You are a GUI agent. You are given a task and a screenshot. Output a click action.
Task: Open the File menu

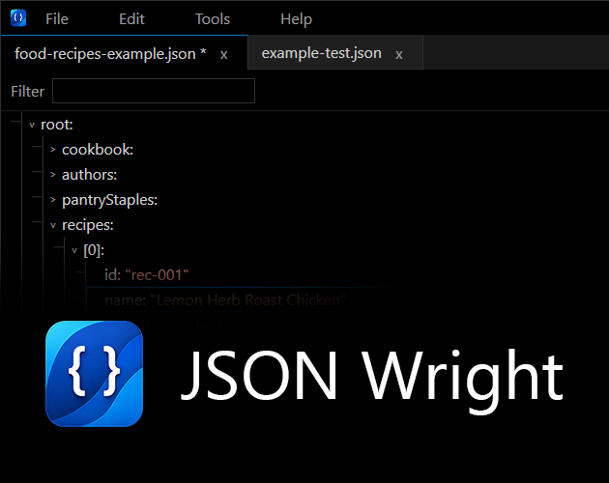[57, 19]
